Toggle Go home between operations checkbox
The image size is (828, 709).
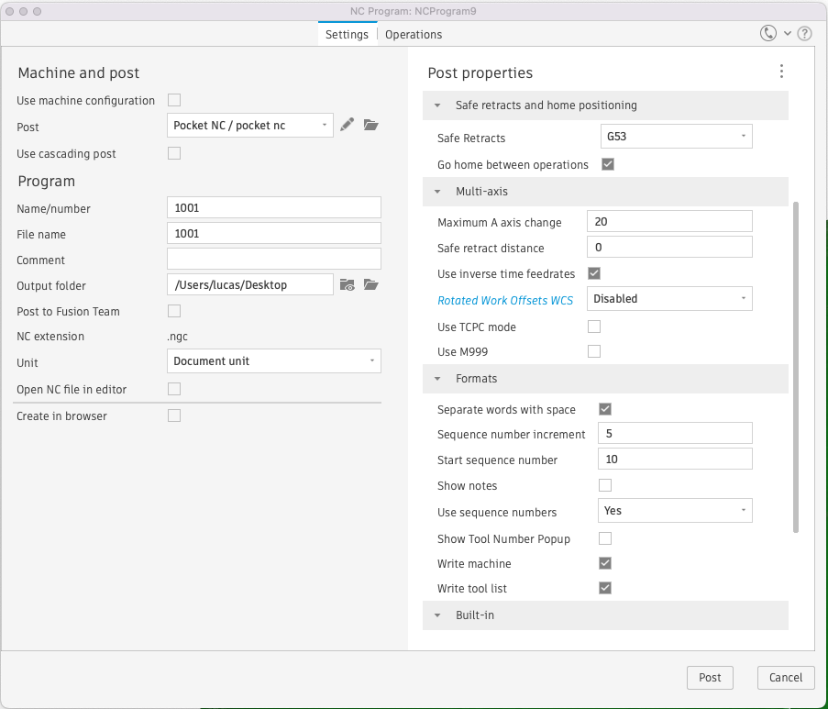pos(607,164)
